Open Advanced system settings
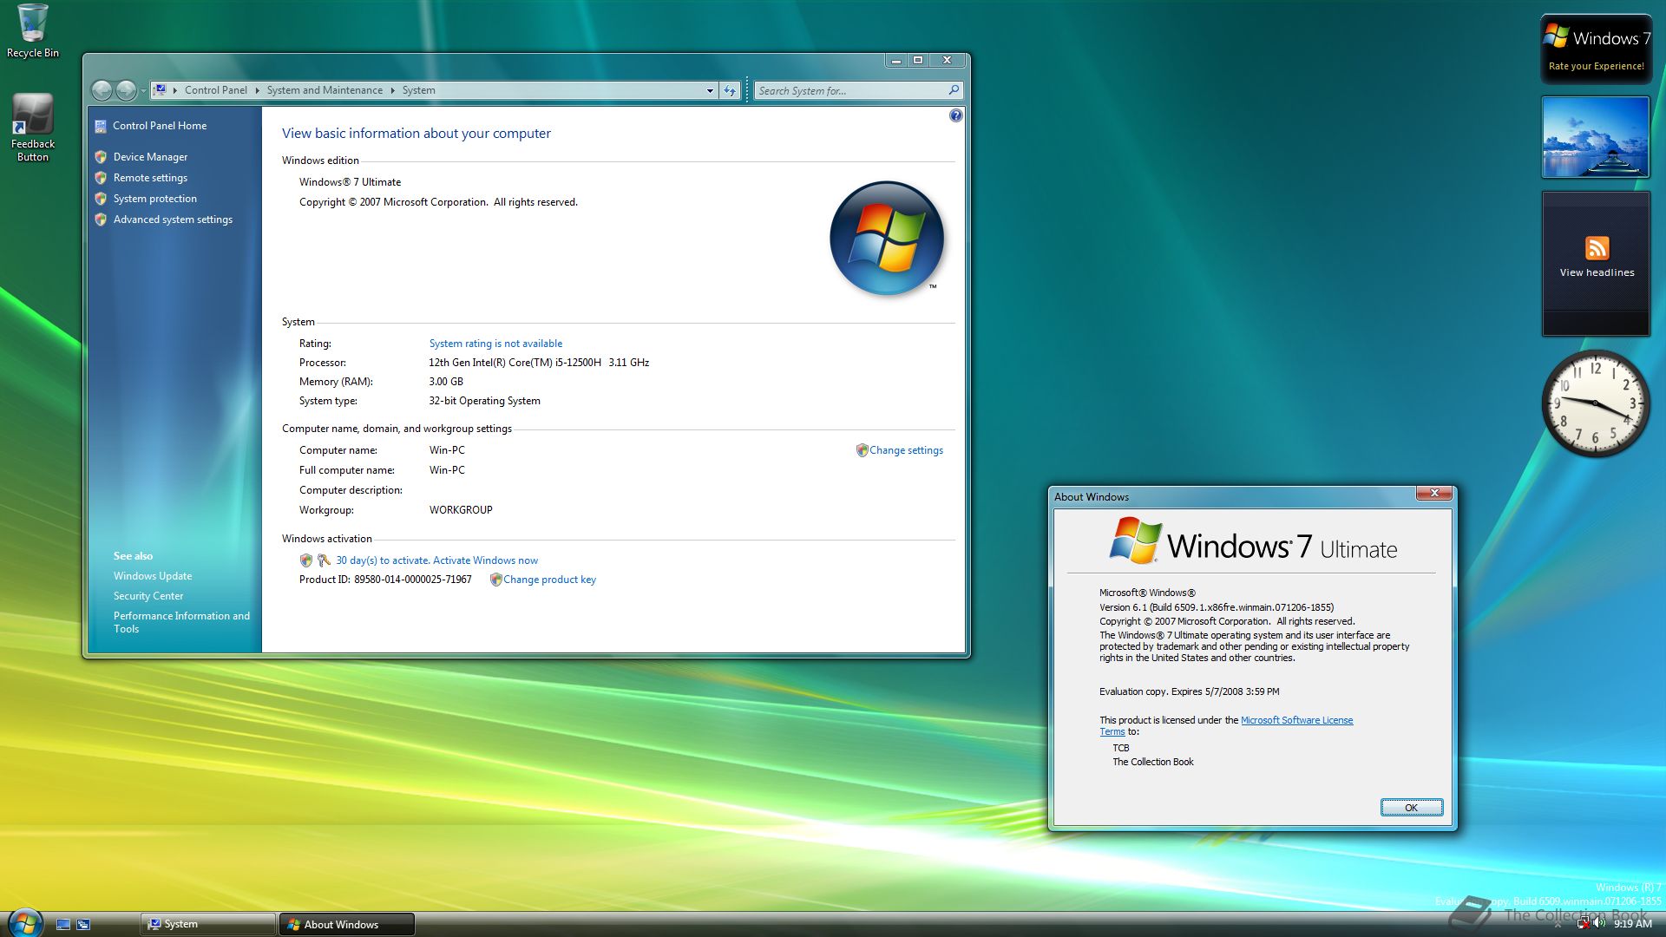Screen dimensions: 1666x937 pyautogui.click(x=173, y=220)
